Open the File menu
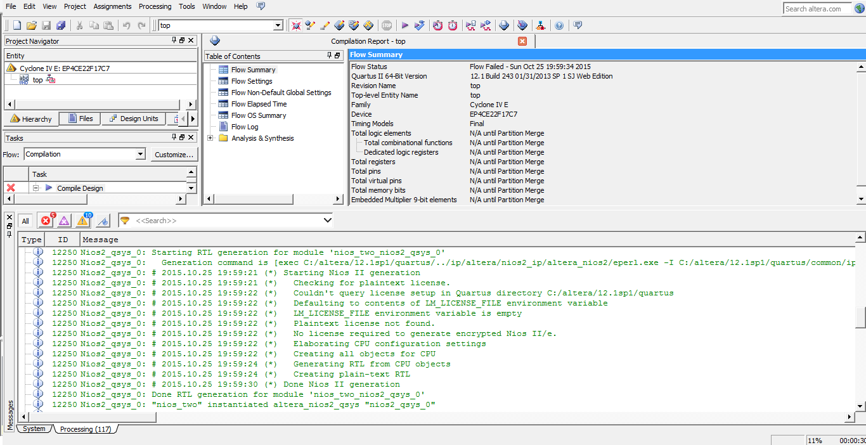Viewport: 866px width, 445px height. [x=11, y=6]
